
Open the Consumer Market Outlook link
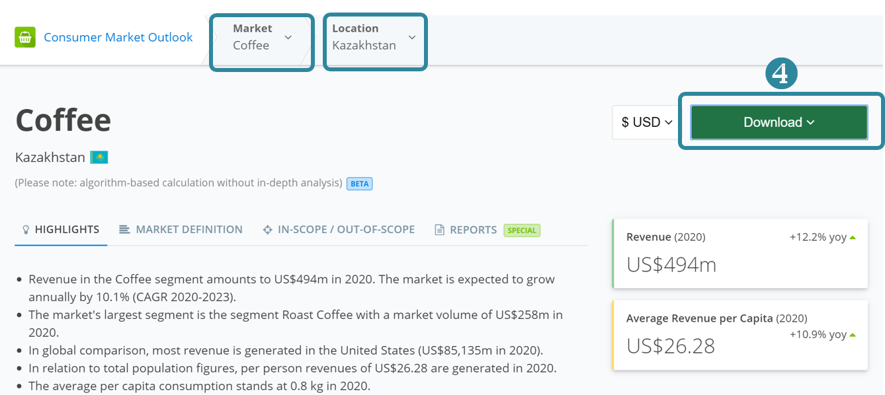118,38
